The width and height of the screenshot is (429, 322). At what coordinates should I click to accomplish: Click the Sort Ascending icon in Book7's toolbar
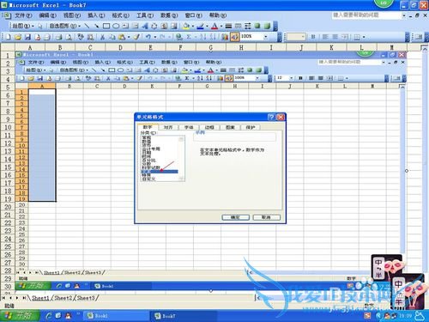pos(203,37)
